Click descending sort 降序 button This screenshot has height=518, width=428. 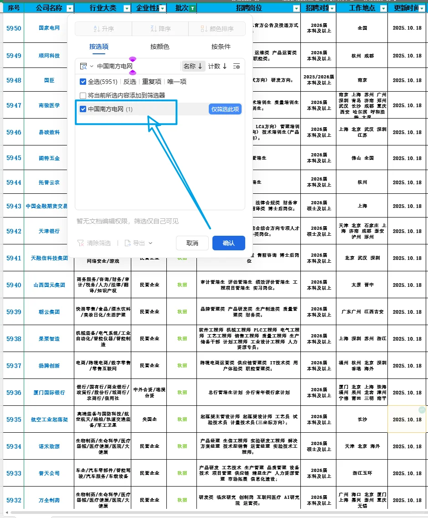tap(160, 29)
